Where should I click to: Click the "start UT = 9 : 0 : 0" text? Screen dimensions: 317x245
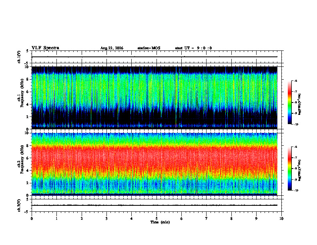click(x=193, y=48)
